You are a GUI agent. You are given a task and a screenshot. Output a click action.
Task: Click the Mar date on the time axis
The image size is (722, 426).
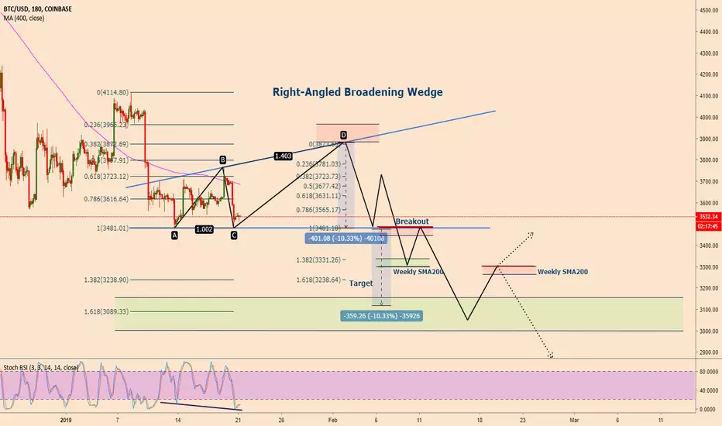point(574,420)
